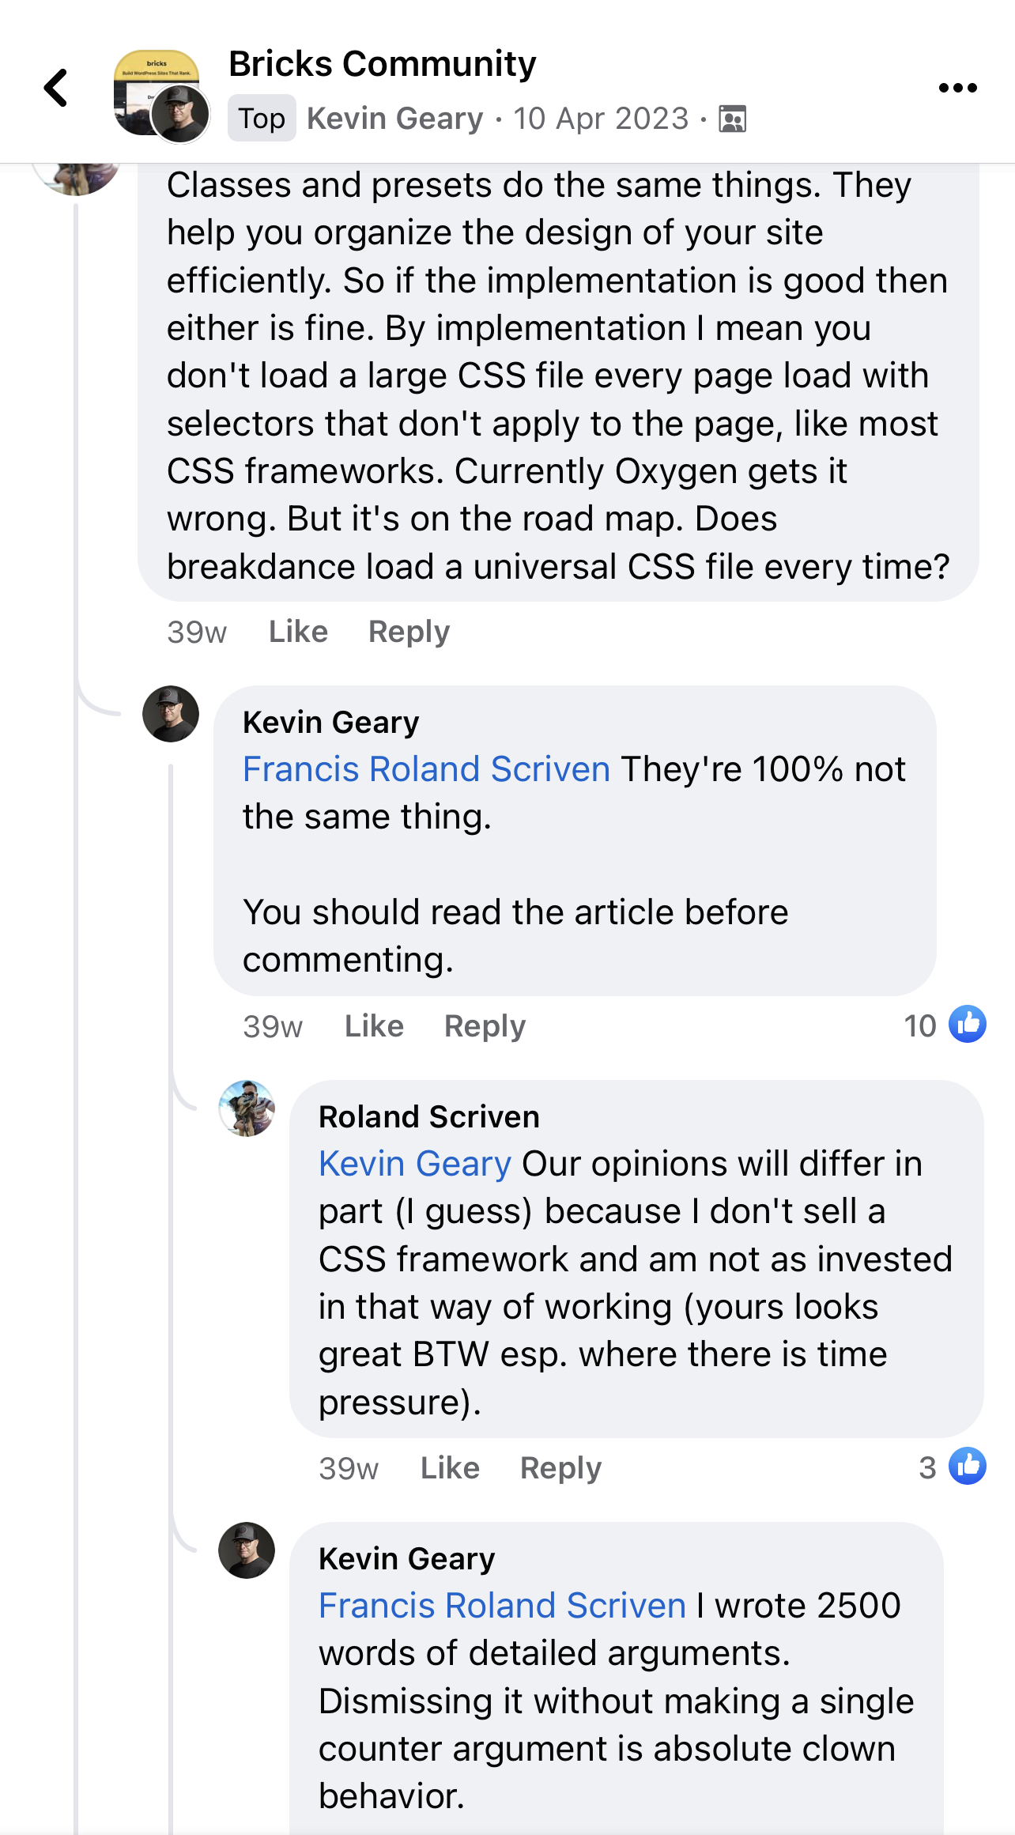Like the comment about classes and presets
The image size is (1015, 1835).
(298, 632)
